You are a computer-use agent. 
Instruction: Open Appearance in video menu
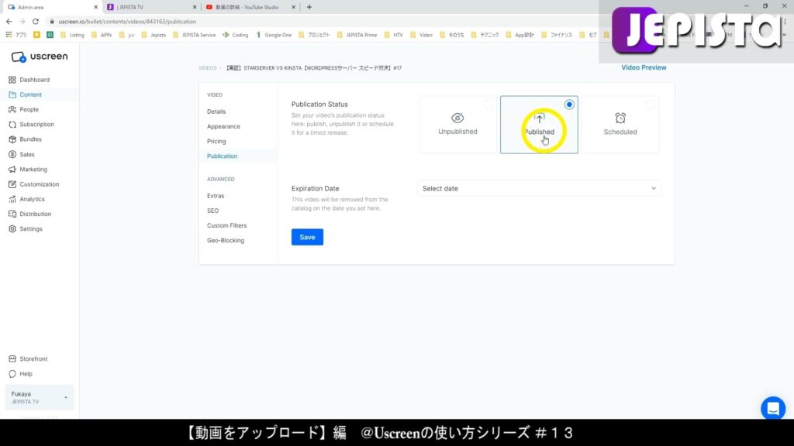point(223,126)
